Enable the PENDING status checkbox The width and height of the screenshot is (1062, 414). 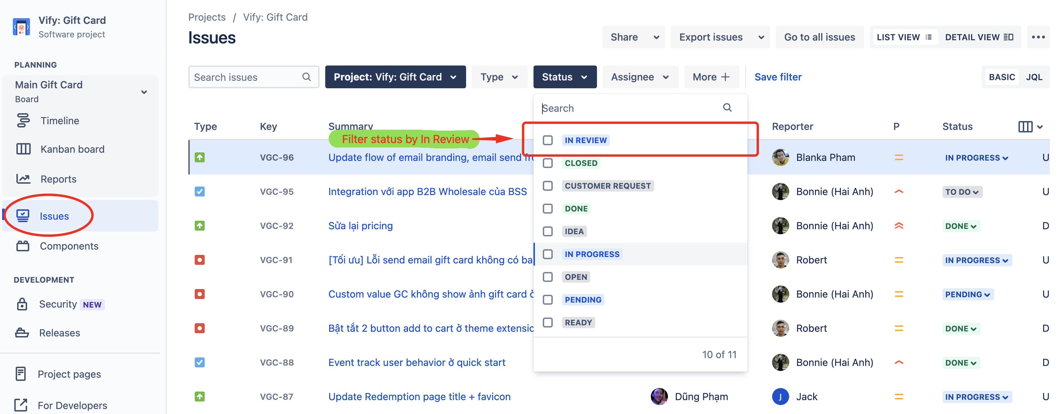coord(547,300)
